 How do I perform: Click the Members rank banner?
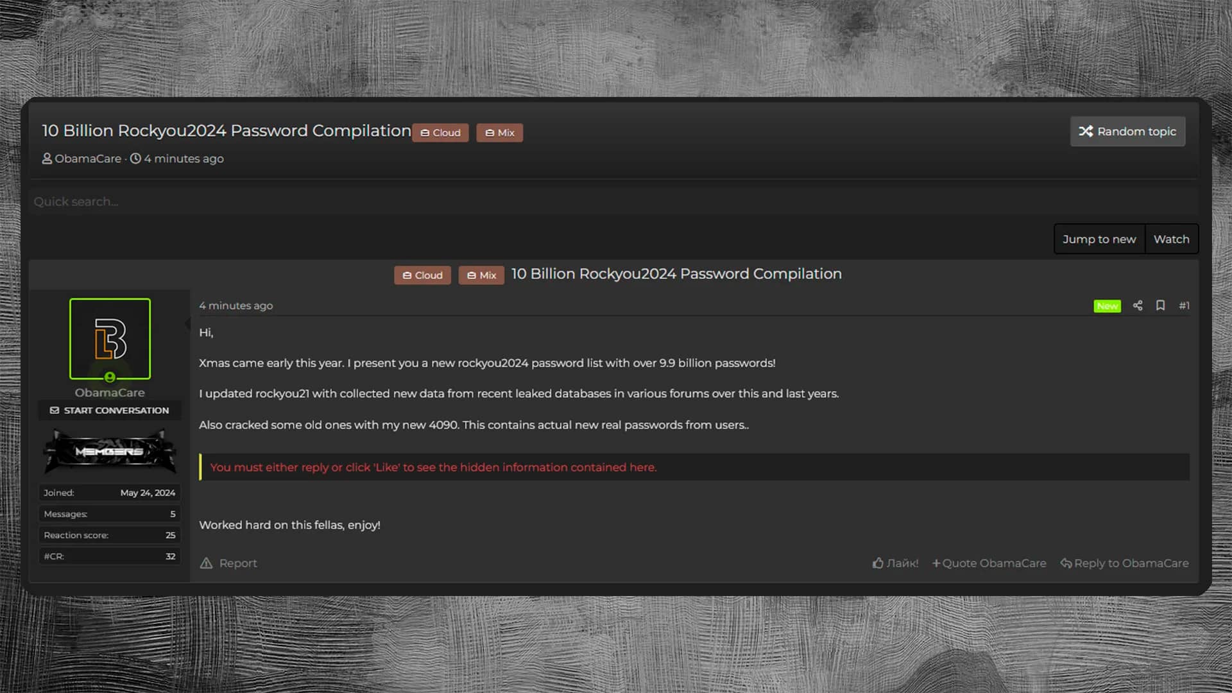point(109,451)
